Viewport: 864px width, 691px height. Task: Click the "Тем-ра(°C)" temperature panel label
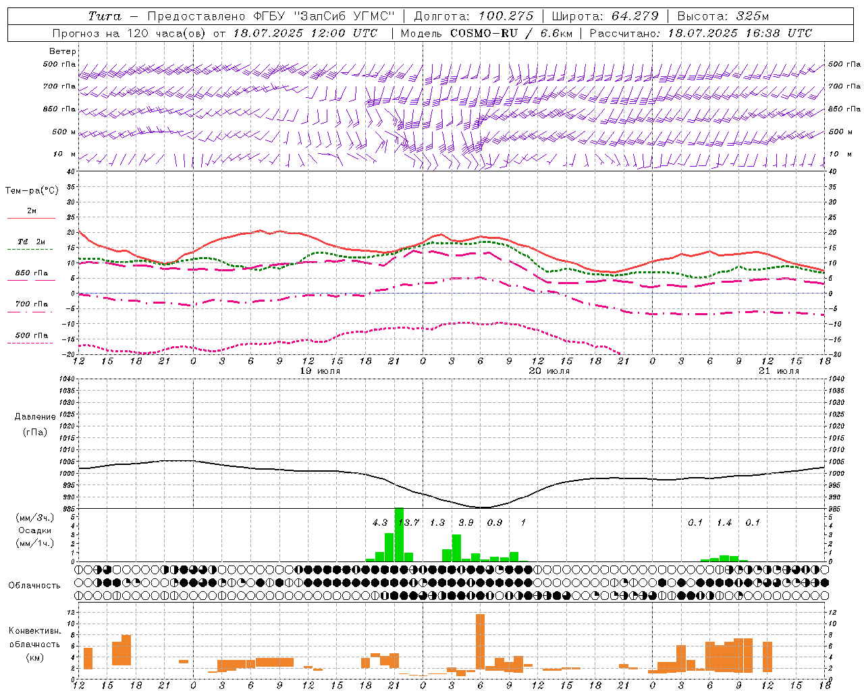pyautogui.click(x=32, y=191)
